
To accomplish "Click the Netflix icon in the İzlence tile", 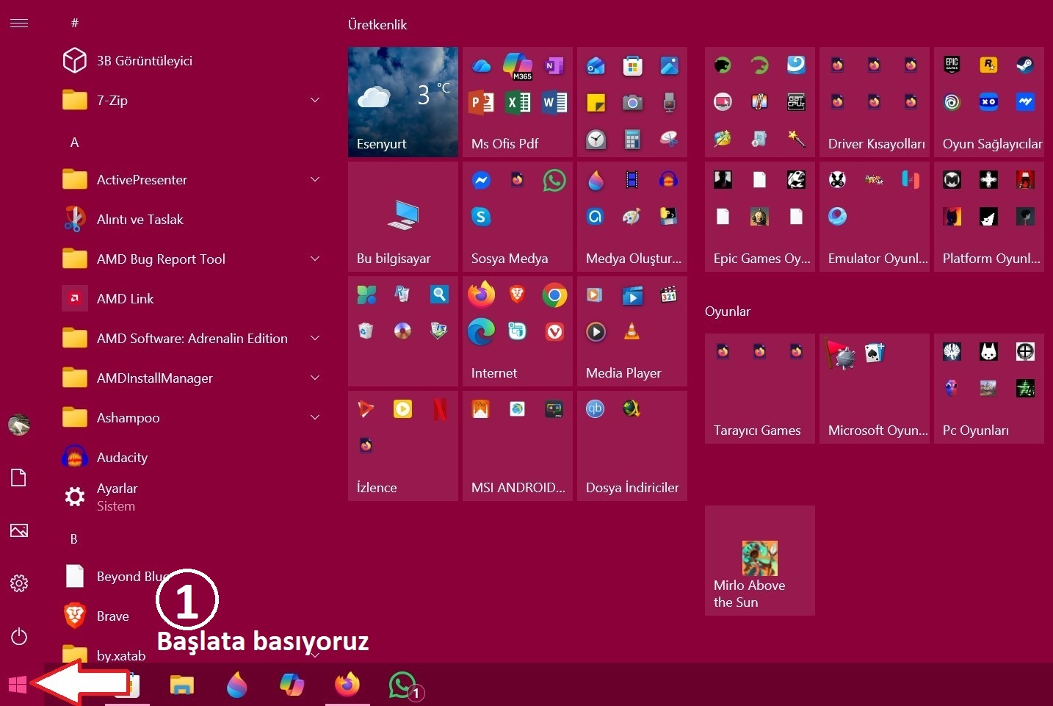I will click(x=440, y=409).
